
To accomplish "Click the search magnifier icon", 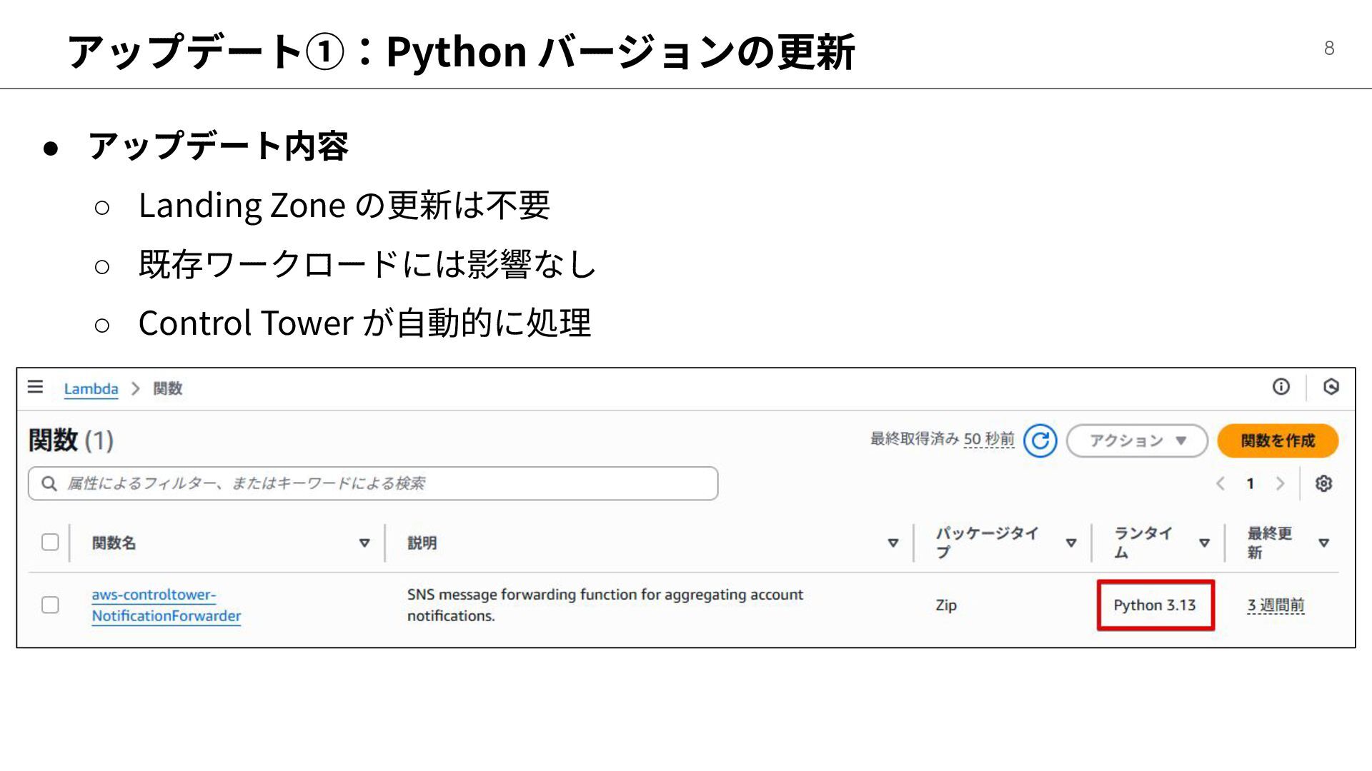I will [x=49, y=483].
